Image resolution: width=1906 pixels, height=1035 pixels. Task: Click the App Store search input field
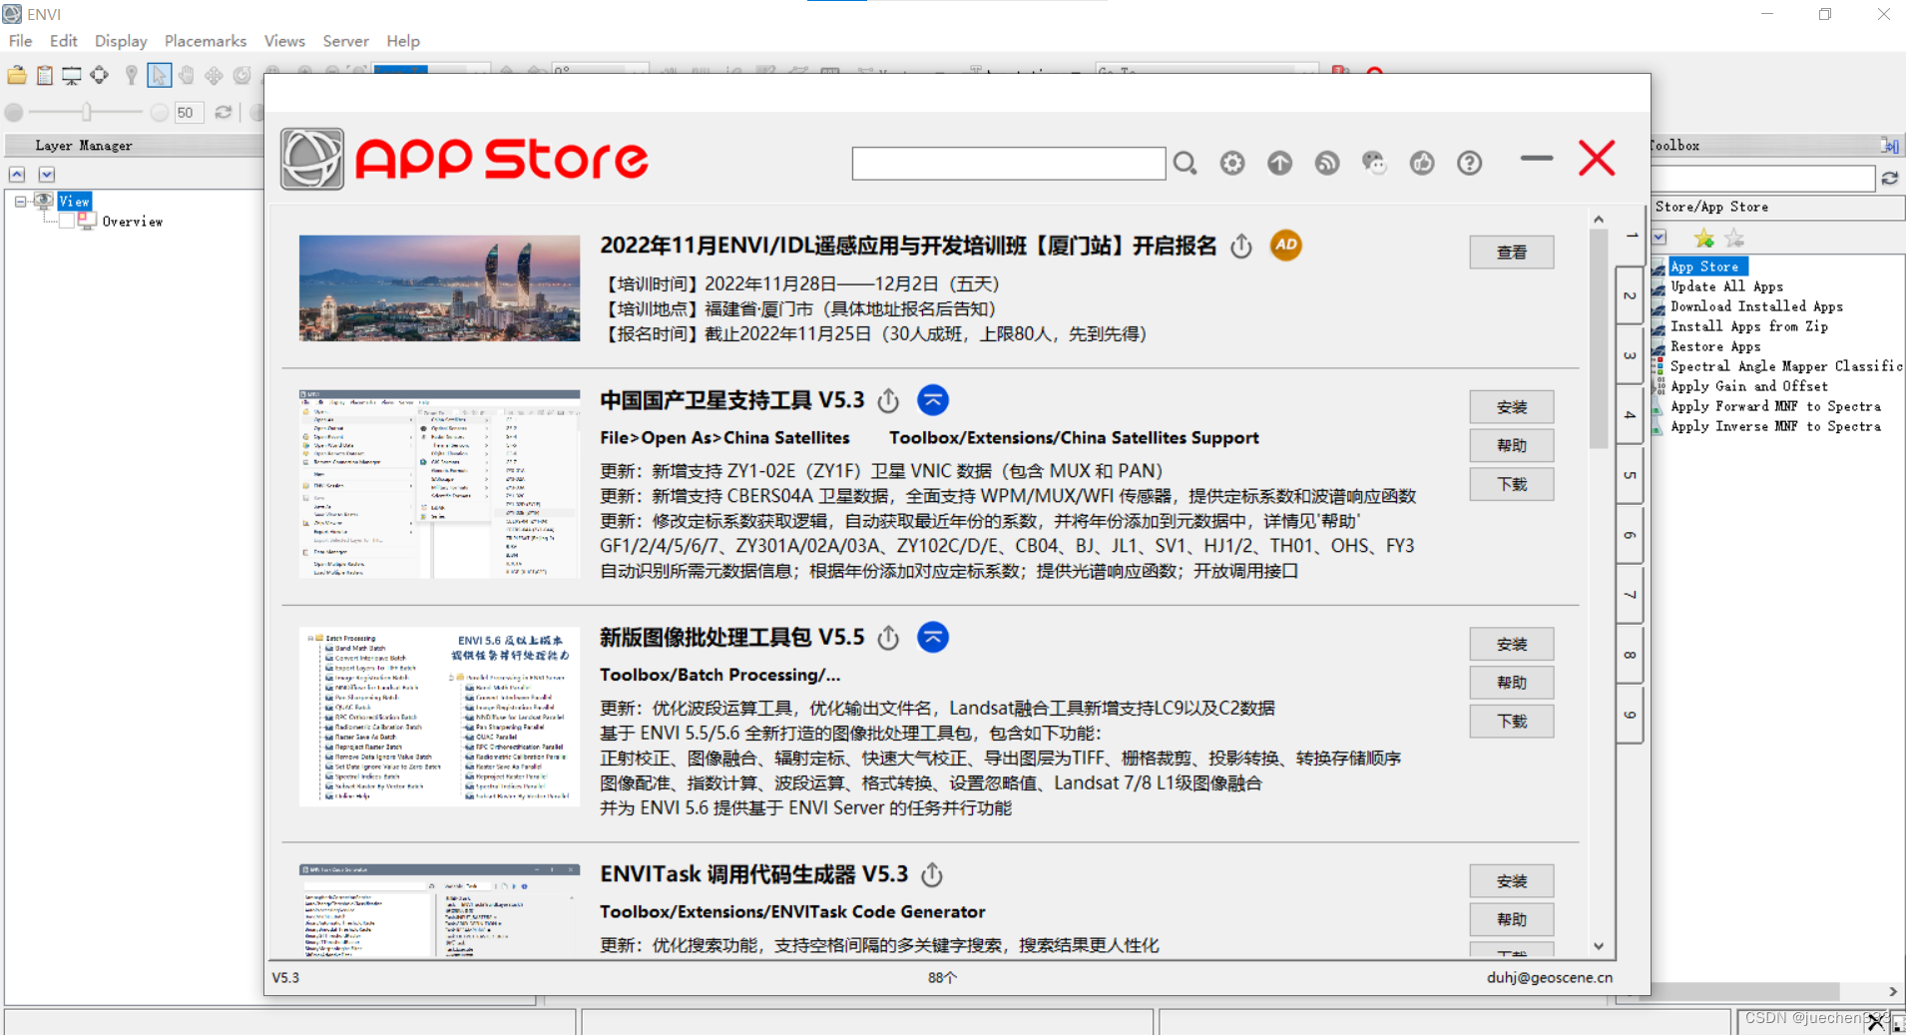[1008, 163]
